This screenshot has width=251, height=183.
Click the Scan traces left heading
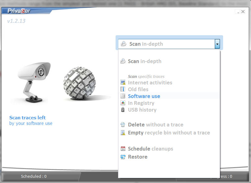point(28,117)
